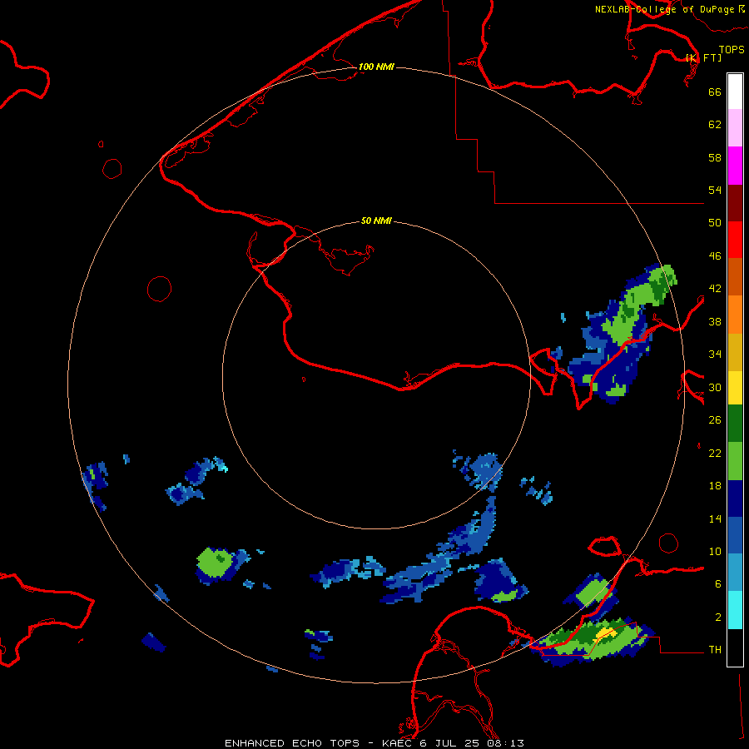Click the 08:13 timestamp
The image size is (749, 749).
(505, 743)
